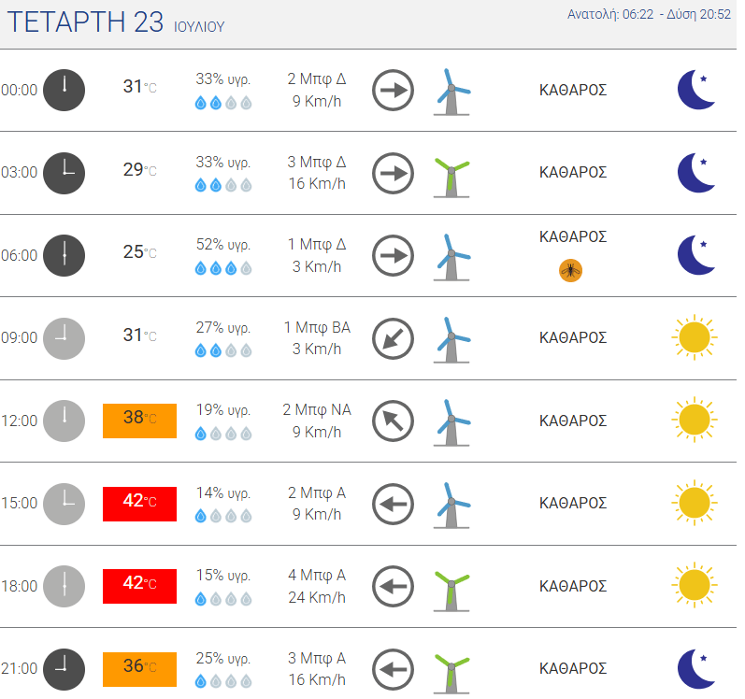Click the green windmill at 21:00
The width and height of the screenshot is (745, 699).
point(451,673)
